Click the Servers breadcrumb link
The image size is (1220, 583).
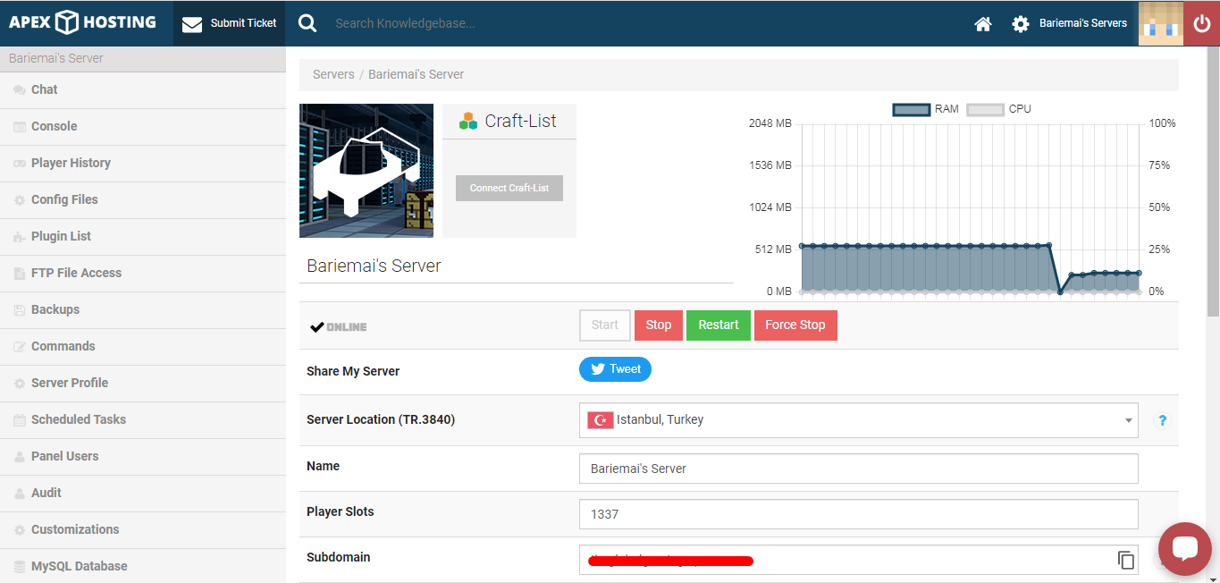pos(333,74)
